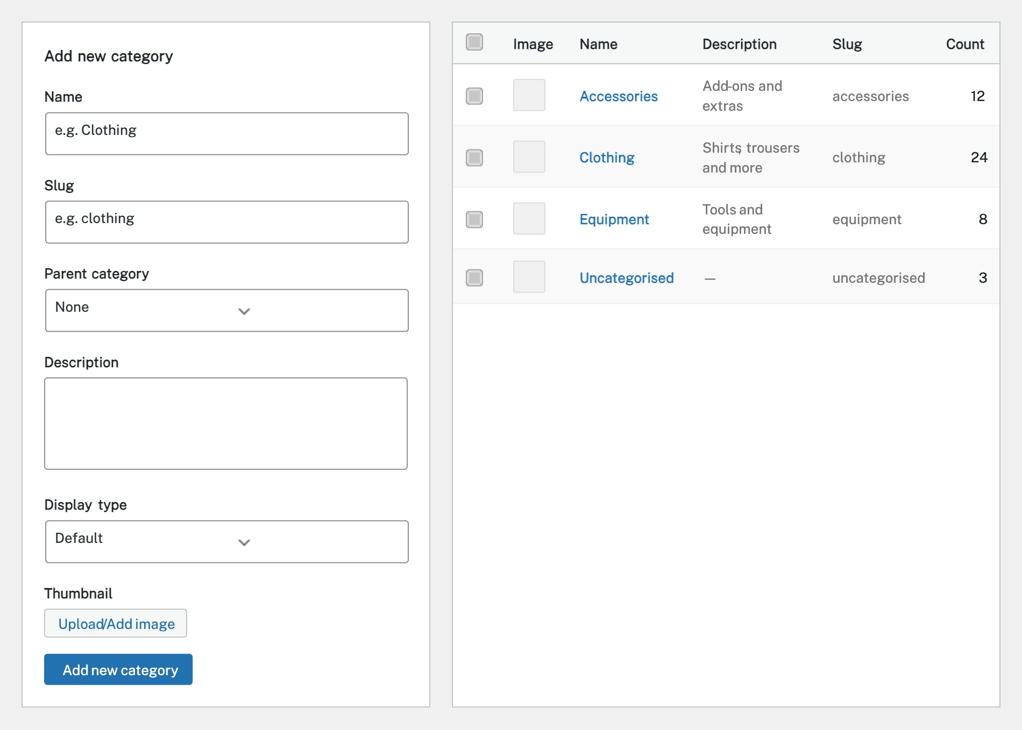1022x730 pixels.
Task: Check the Clothing row checkbox
Action: 474,158
